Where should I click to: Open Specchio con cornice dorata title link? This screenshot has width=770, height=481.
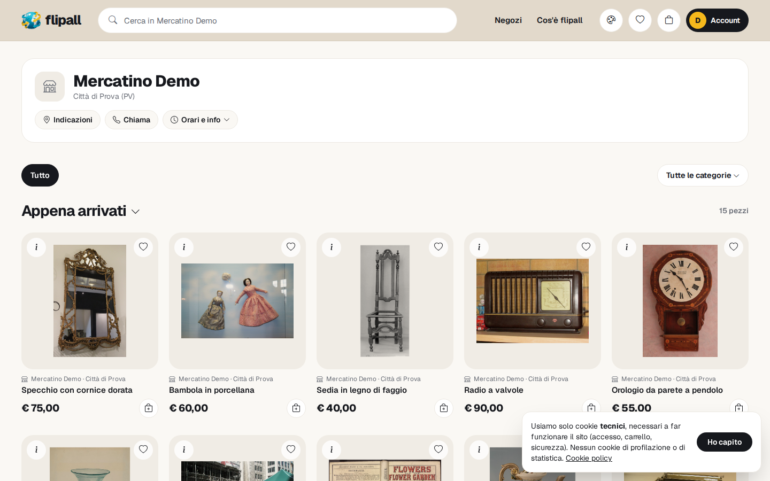point(77,390)
